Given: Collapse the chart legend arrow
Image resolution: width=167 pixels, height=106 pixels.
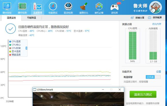Looking at the screenshot, I should 26,48.
